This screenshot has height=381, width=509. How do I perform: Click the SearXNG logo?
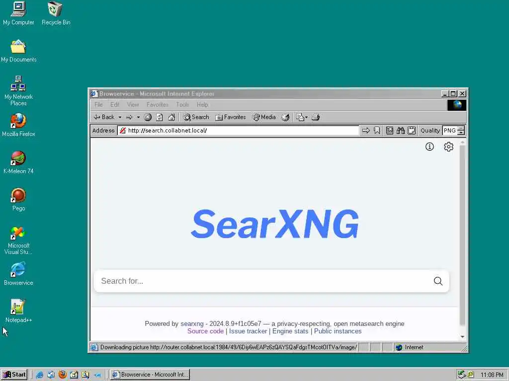274,224
